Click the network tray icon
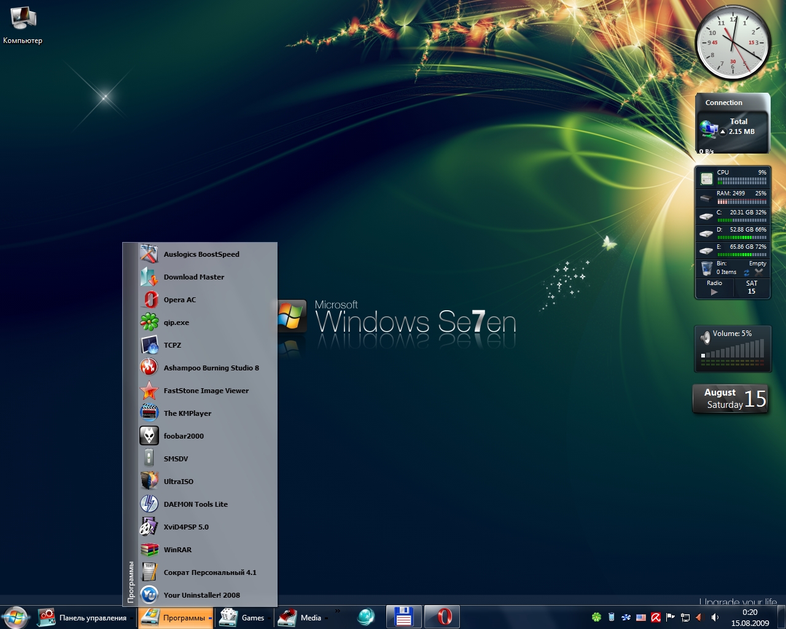 685,617
